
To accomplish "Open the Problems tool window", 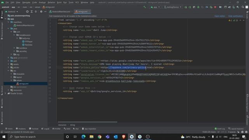I will [x=21, y=129].
